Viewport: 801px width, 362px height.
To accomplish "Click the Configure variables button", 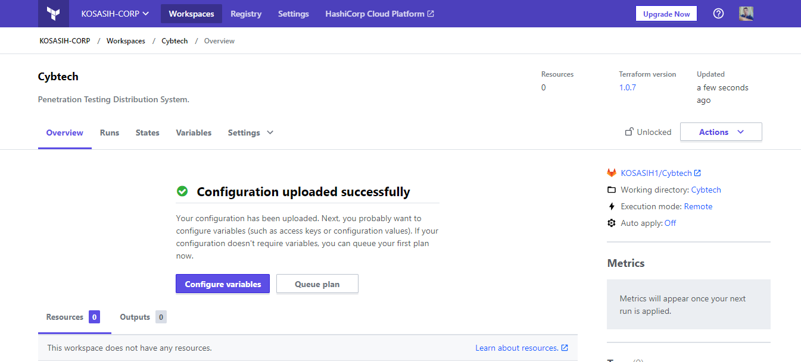I will point(223,284).
